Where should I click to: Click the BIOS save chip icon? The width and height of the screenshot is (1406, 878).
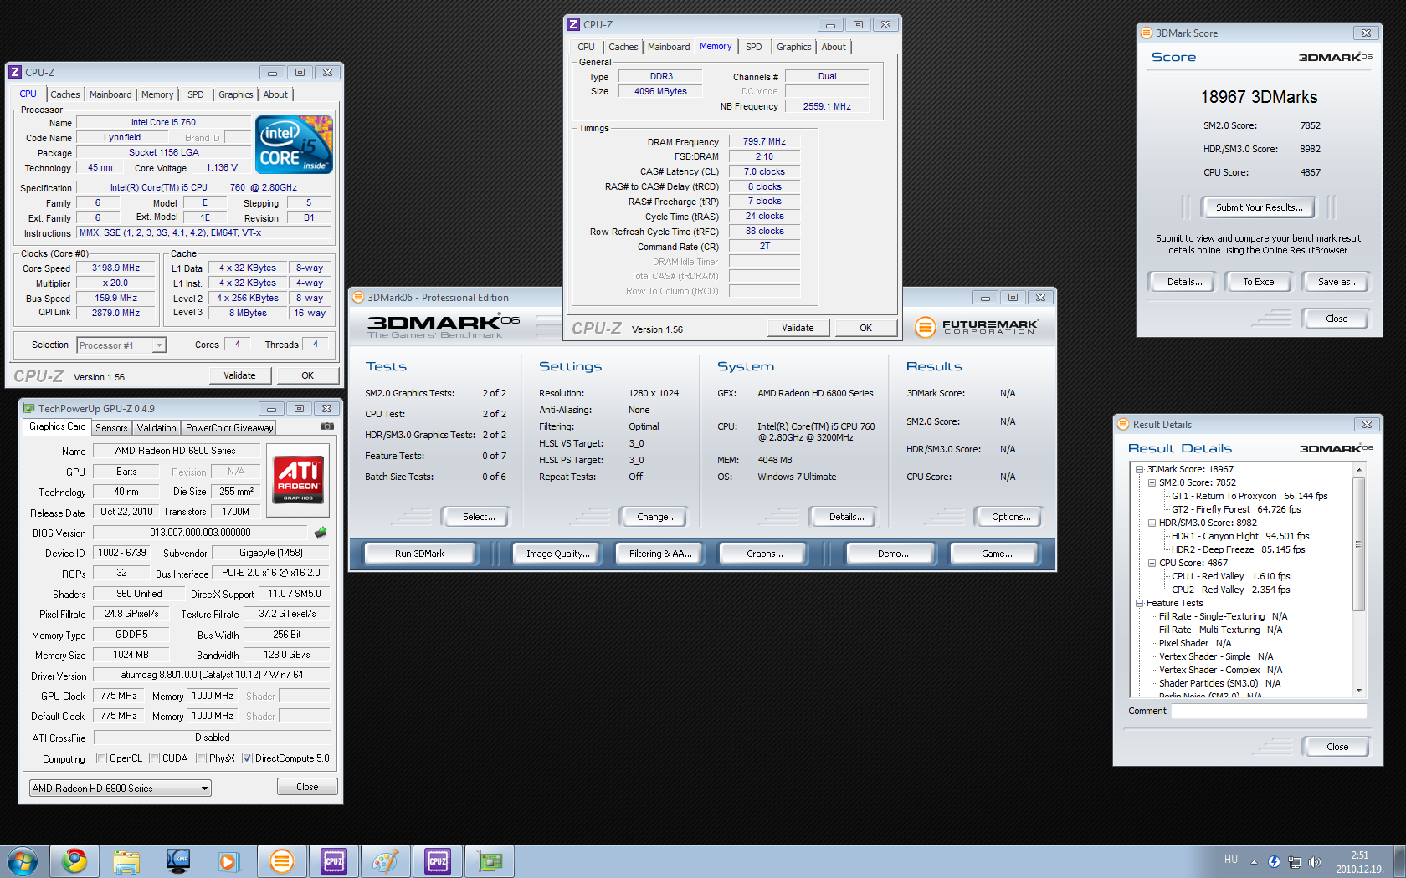click(x=320, y=533)
